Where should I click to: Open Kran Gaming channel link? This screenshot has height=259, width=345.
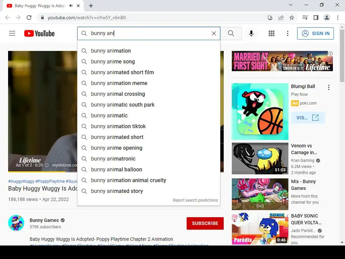click(x=303, y=160)
